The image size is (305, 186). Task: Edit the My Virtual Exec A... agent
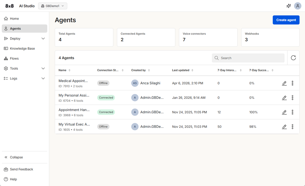[284, 127]
